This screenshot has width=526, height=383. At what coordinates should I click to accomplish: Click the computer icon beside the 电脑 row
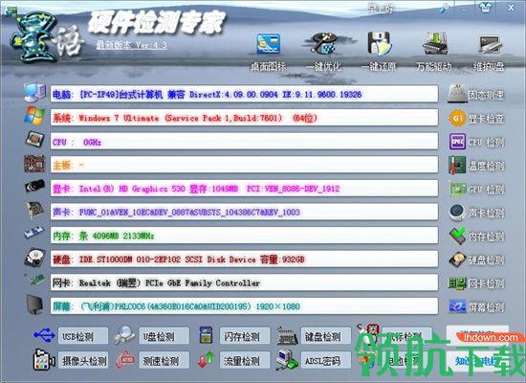coord(34,92)
